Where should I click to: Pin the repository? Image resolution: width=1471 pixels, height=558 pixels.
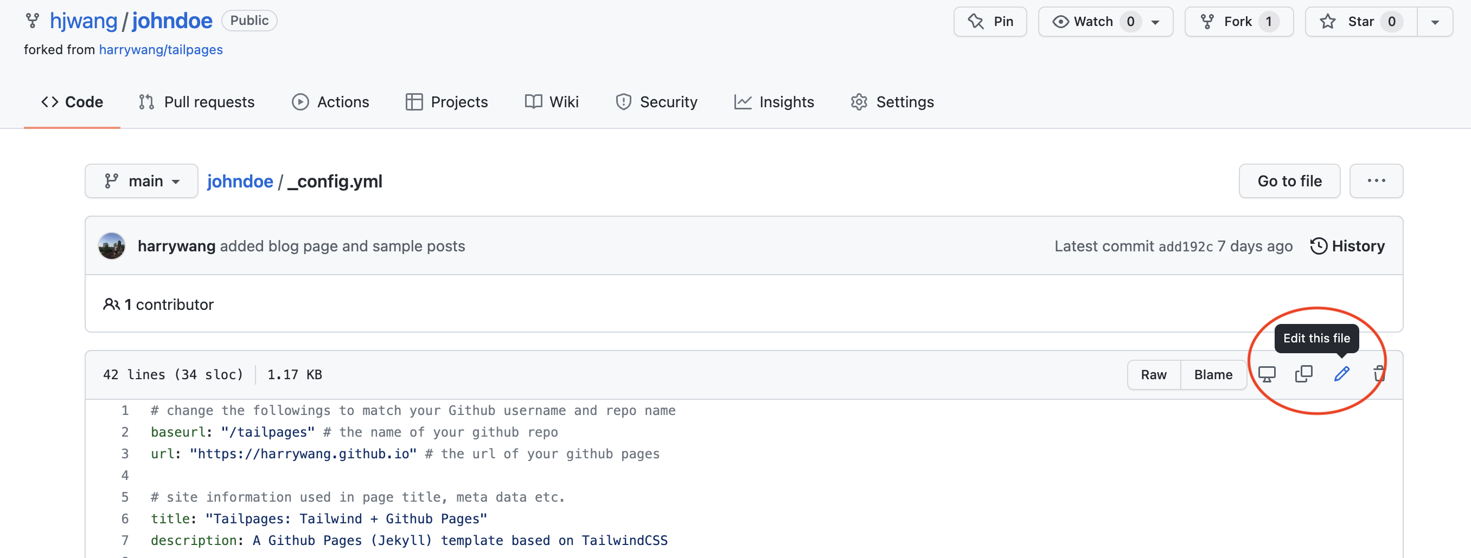990,22
